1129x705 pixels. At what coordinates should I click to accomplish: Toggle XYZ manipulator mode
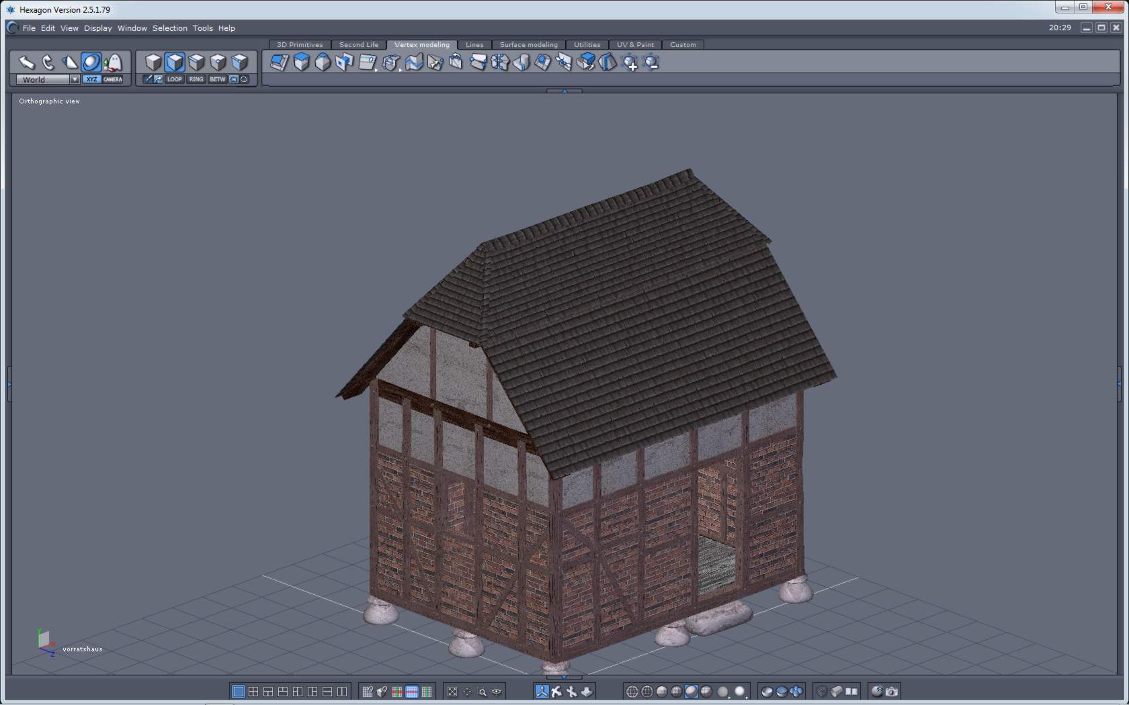[x=92, y=79]
